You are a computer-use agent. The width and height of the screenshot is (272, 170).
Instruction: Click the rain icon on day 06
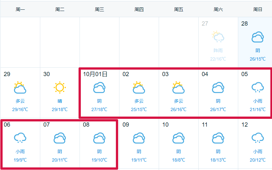[x=20, y=138]
